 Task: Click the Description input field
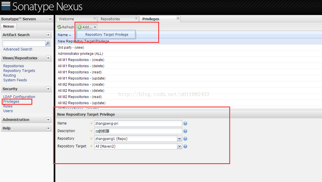click(x=138, y=131)
